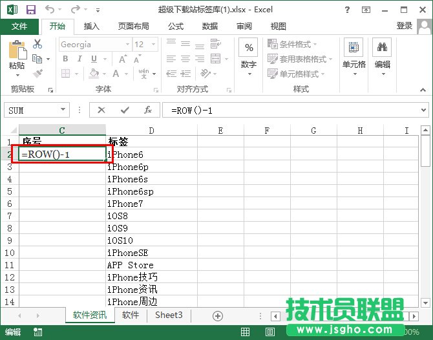Select the Format Painter brush
The height and width of the screenshot is (340, 433).
point(37,74)
